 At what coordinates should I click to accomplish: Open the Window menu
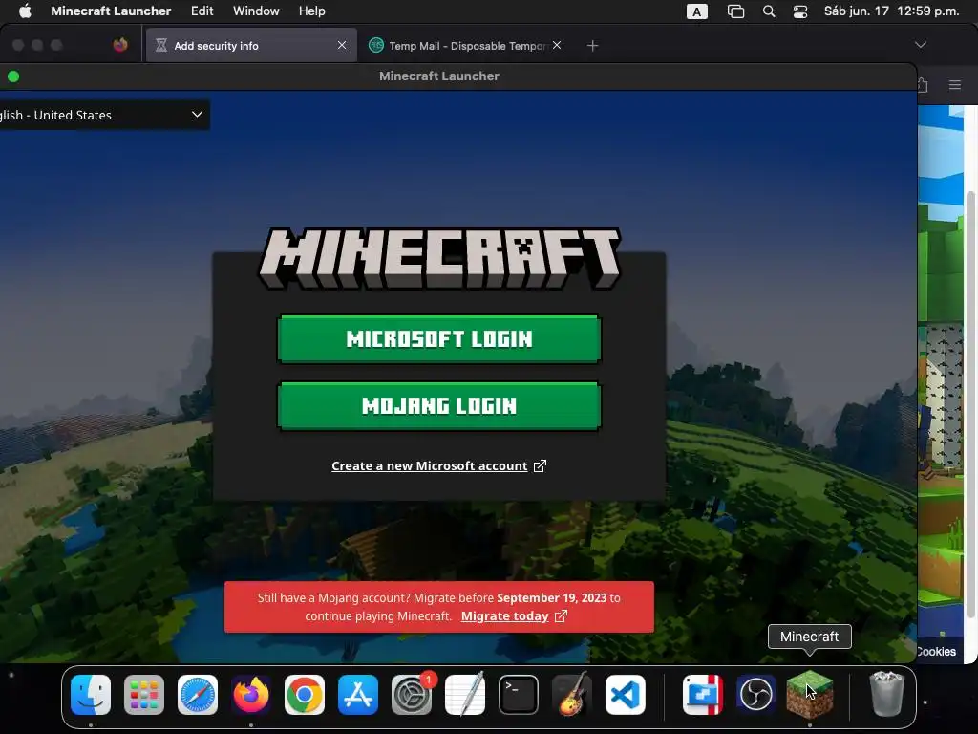coord(256,11)
